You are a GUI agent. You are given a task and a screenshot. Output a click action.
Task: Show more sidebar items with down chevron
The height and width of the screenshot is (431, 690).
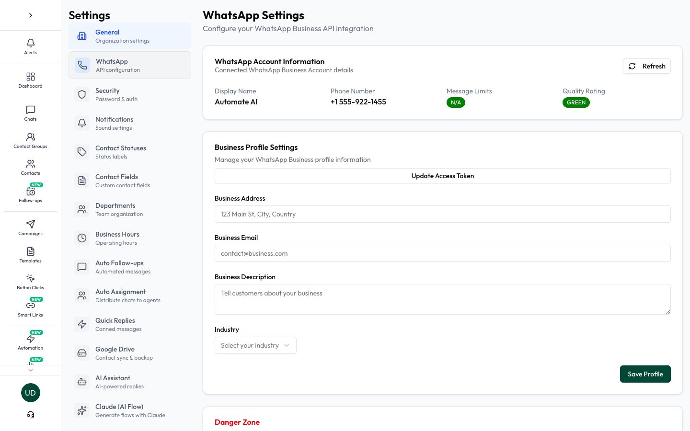[30, 370]
